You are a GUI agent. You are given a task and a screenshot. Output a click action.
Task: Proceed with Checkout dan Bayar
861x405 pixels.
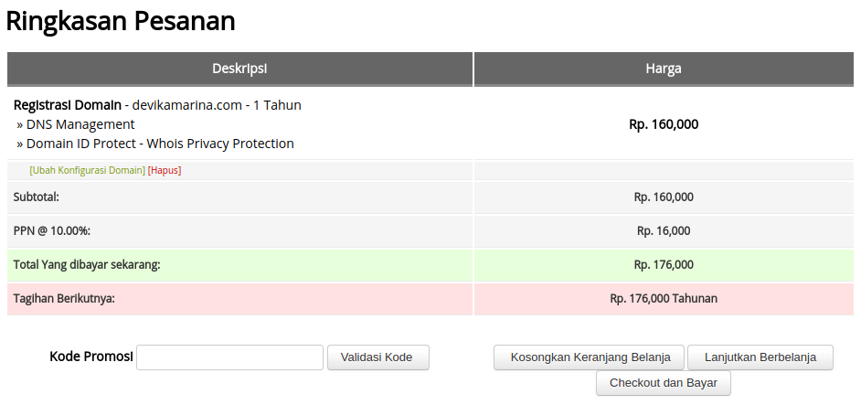[x=663, y=383]
